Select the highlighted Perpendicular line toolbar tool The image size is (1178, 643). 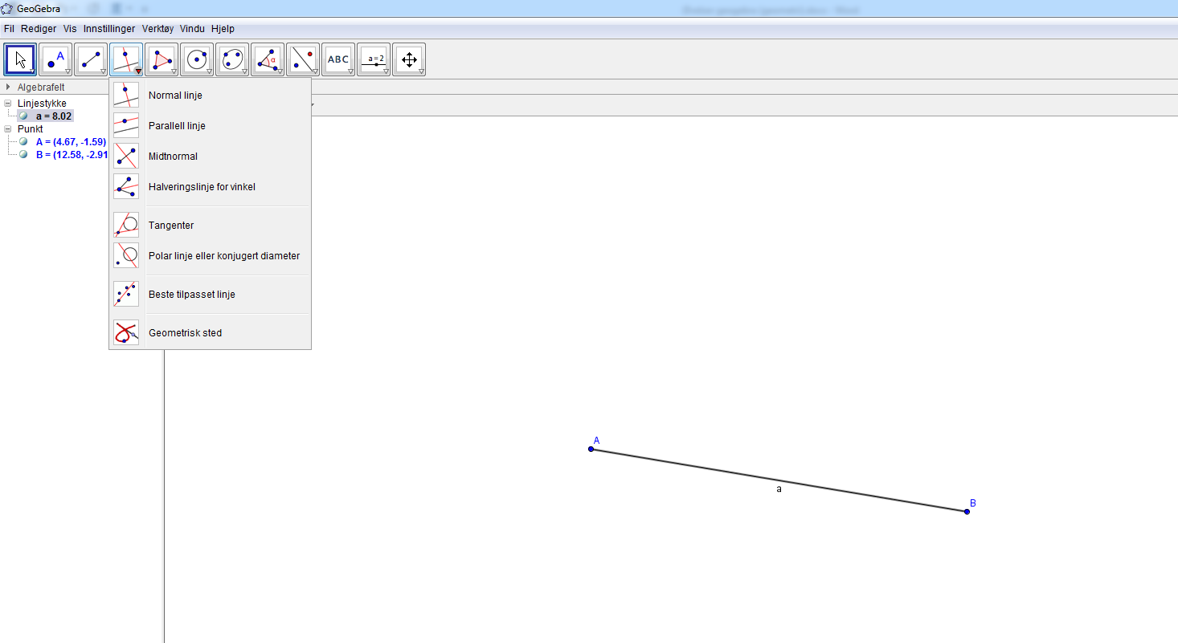(x=126, y=59)
